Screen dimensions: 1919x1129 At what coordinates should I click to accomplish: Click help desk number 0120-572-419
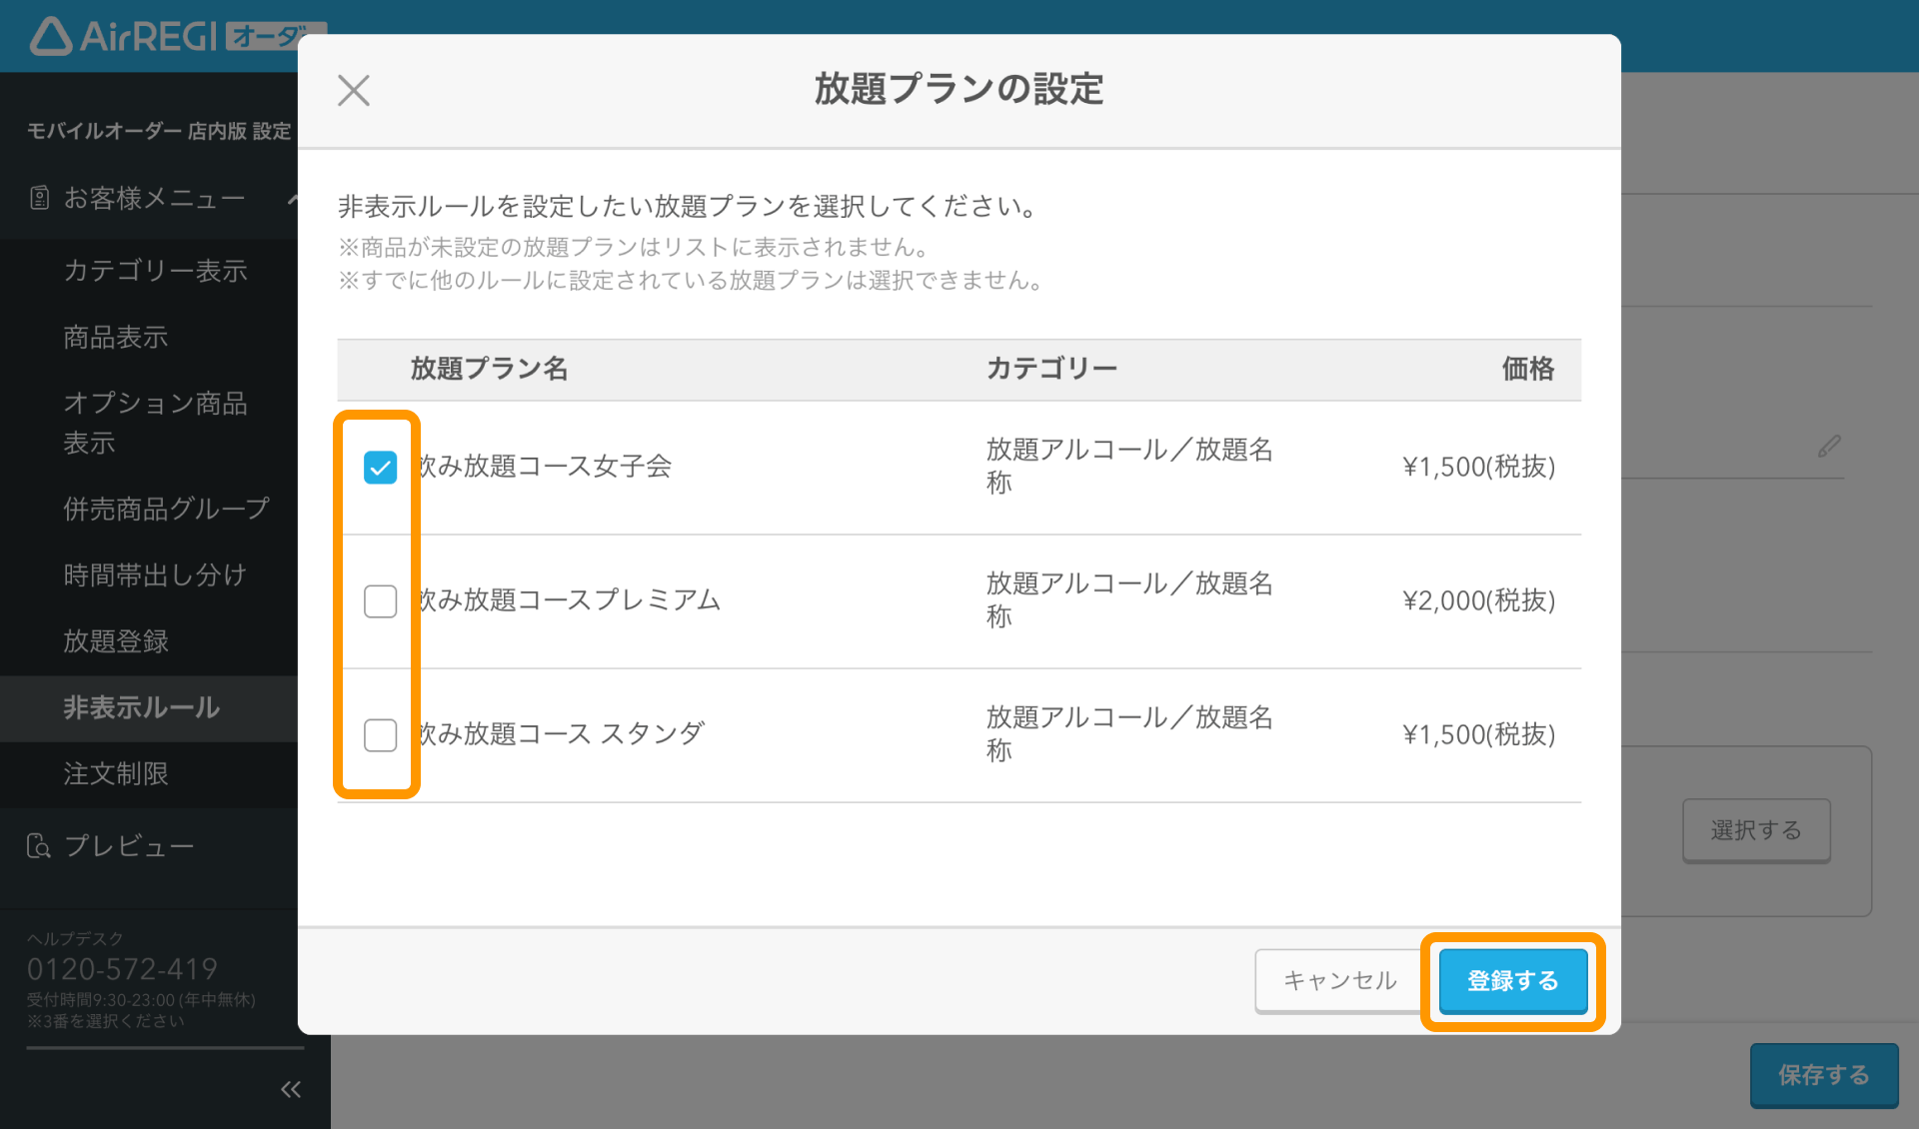pos(122,968)
